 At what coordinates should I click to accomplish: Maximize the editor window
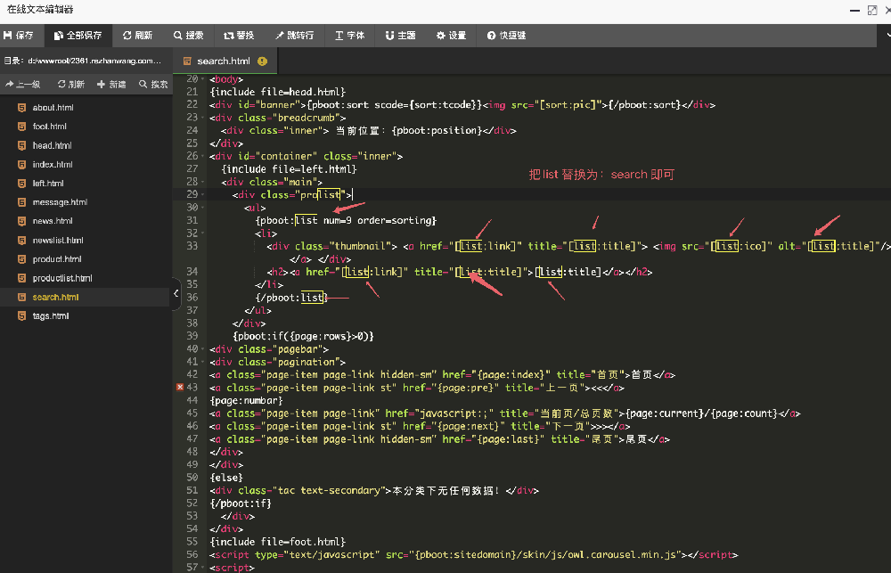coord(872,10)
